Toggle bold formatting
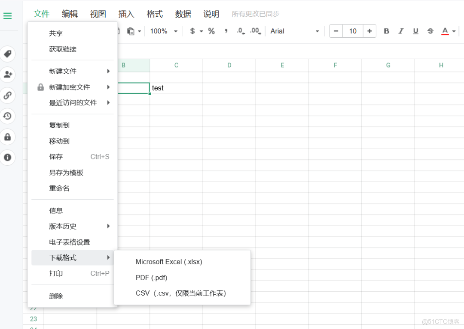This screenshot has width=464, height=329. click(386, 31)
